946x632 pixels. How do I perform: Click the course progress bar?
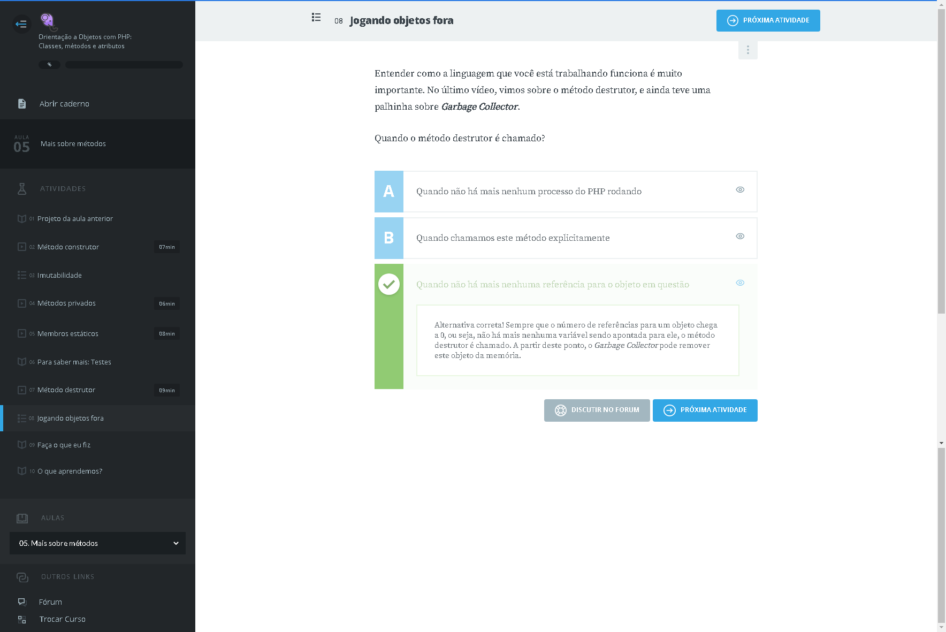(124, 65)
